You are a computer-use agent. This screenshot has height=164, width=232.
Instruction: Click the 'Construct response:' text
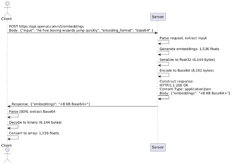(177, 81)
